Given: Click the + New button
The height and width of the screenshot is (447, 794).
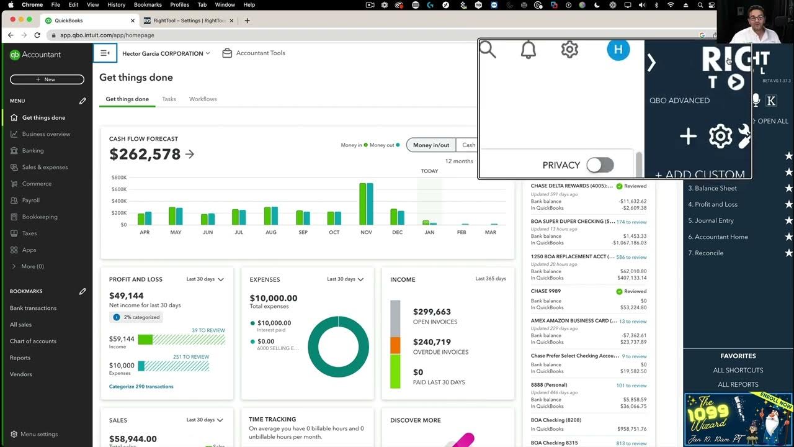Looking at the screenshot, I should 47,79.
